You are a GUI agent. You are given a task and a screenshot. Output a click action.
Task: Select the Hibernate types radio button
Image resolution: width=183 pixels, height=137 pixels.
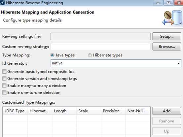(x=90, y=55)
